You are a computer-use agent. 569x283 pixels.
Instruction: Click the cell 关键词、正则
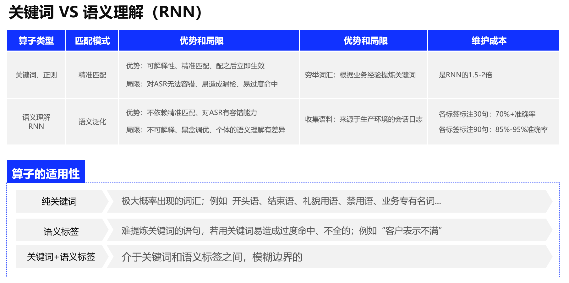point(36,75)
